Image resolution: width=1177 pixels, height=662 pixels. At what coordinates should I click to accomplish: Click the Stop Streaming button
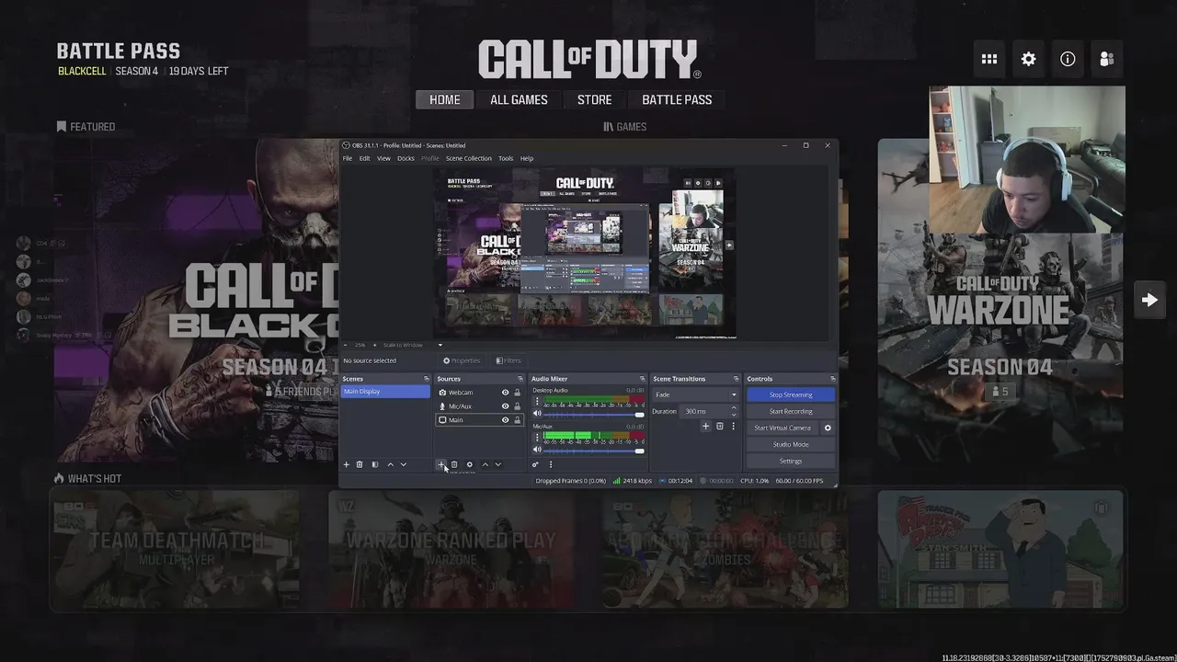791,394
